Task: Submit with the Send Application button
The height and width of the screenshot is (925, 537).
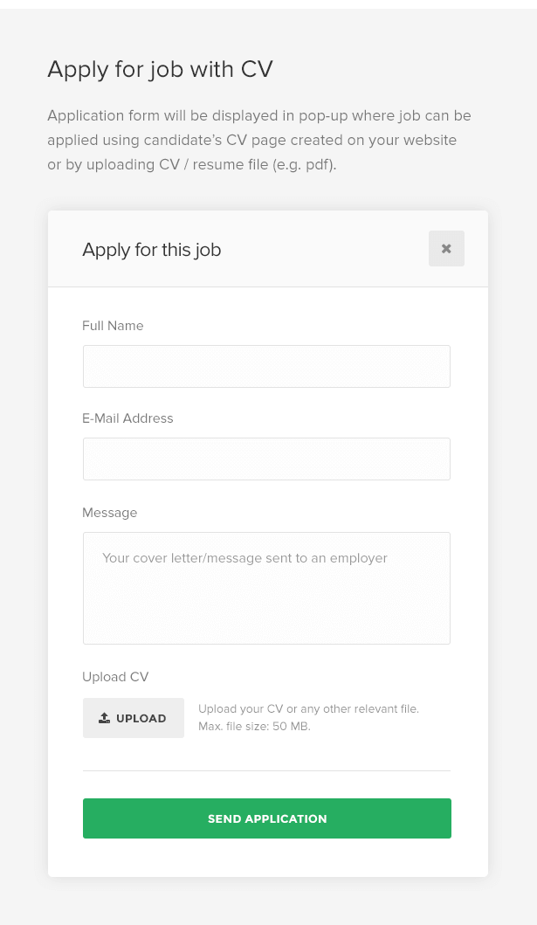Action: 266,818
